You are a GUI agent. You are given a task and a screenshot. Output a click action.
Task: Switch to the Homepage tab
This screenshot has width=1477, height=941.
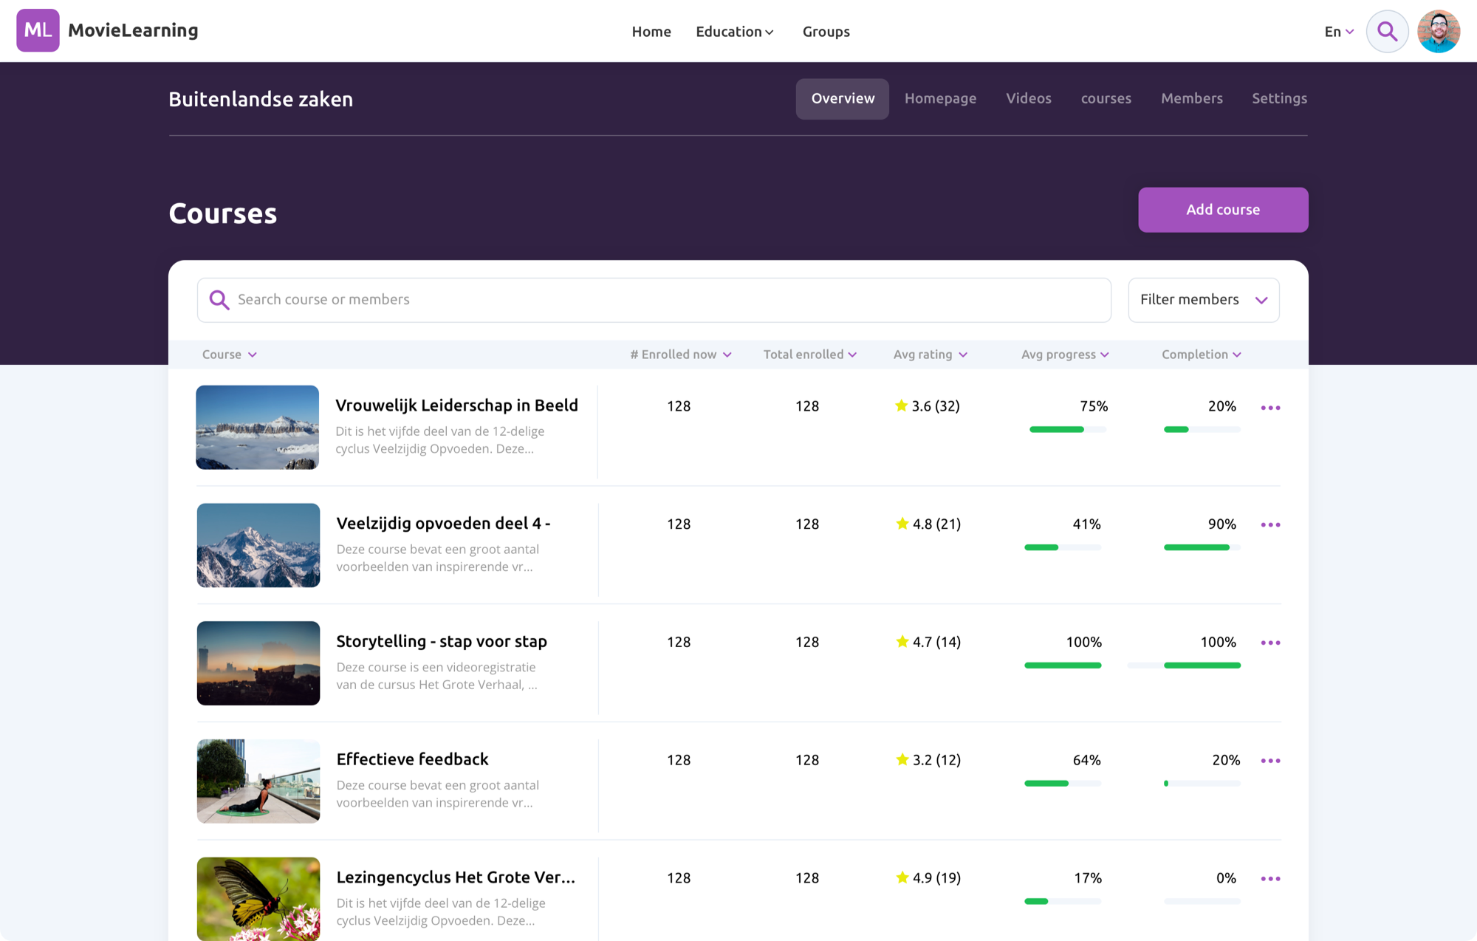point(940,99)
